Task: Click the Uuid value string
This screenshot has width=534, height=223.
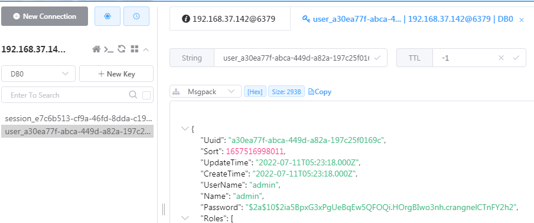Action: [x=307, y=140]
